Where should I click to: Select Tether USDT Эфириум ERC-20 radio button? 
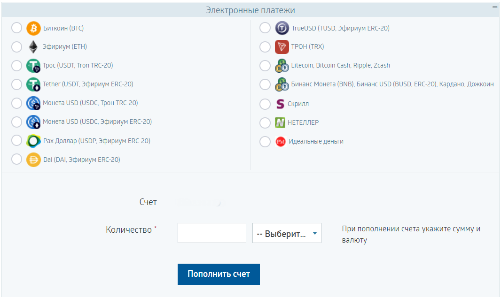click(16, 84)
